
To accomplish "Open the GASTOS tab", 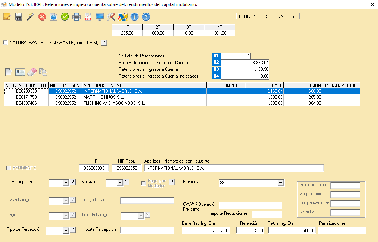I will click(286, 16).
